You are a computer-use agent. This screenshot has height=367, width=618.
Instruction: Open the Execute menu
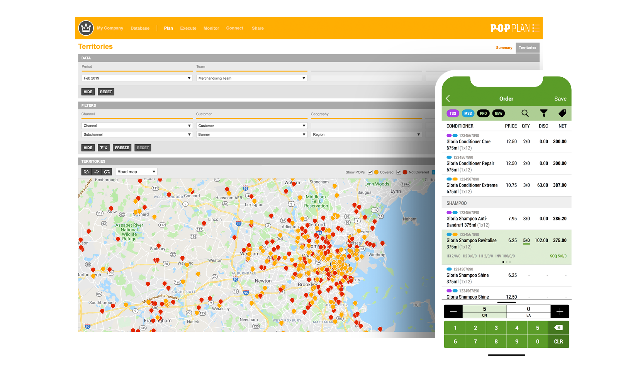pyautogui.click(x=188, y=28)
